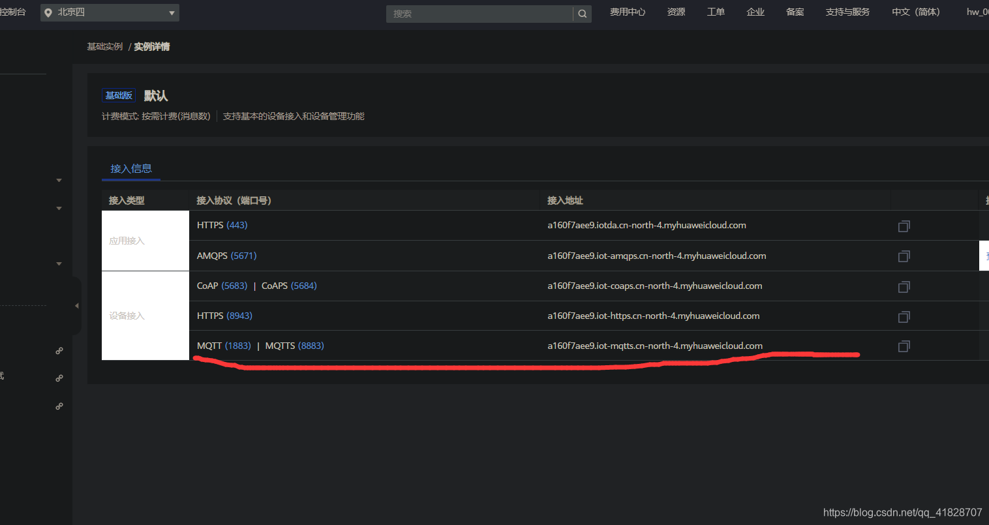Click the AMQPS (5671) protocol cell
The image size is (989, 525).
[227, 256]
